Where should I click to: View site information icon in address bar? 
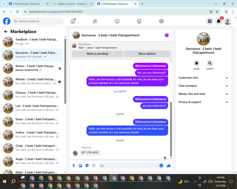pyautogui.click(x=25, y=12)
